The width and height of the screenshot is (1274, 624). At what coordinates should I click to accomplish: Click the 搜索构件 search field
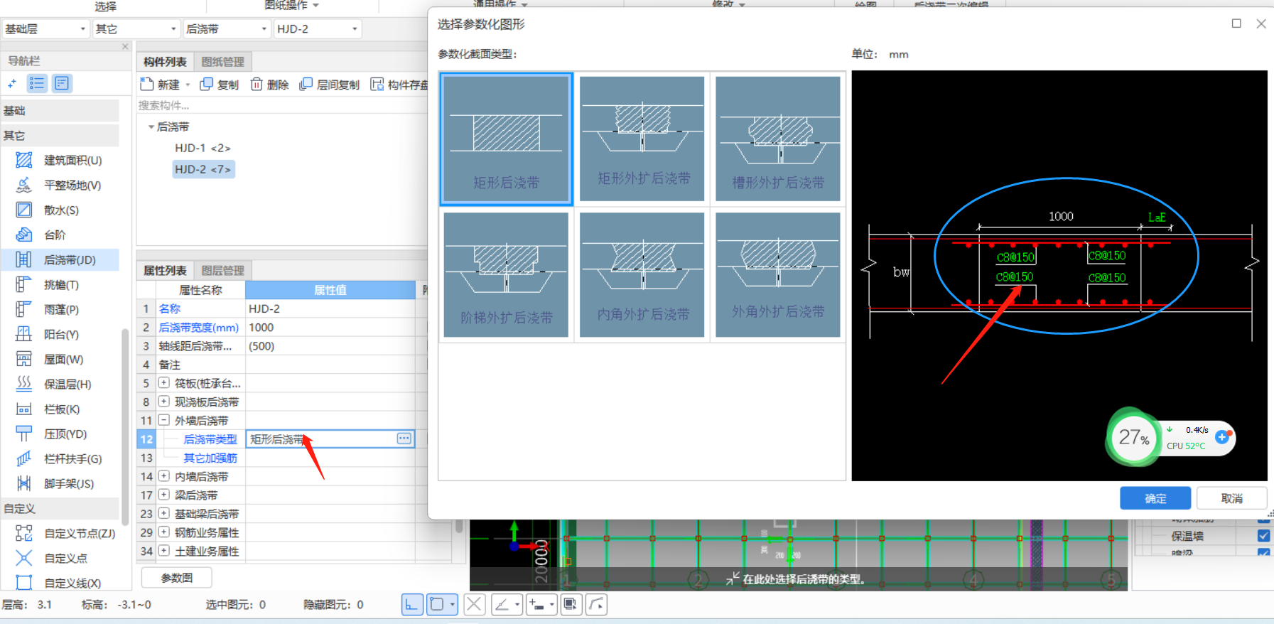tap(282, 106)
